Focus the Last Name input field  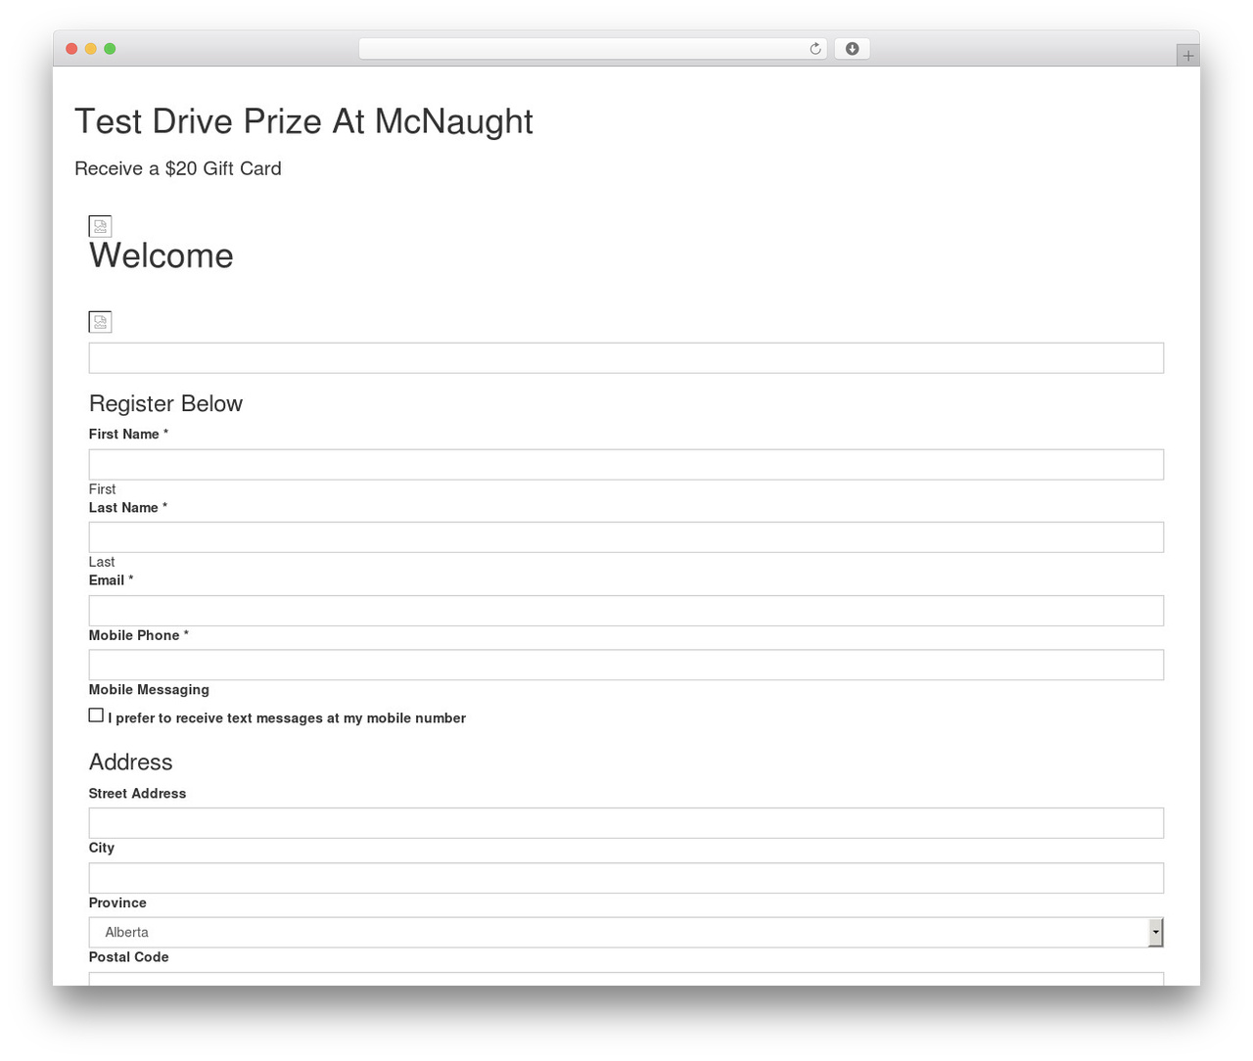[626, 537]
